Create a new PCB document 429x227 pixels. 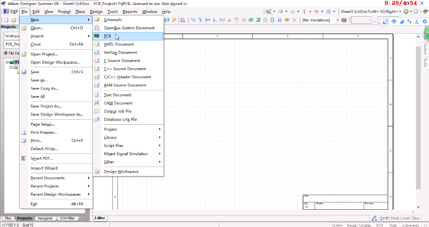click(x=128, y=36)
